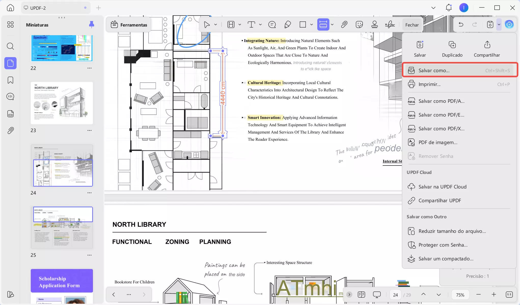Open page 23 North Library thumbnail
This screenshot has height=305, width=520.
point(62,103)
